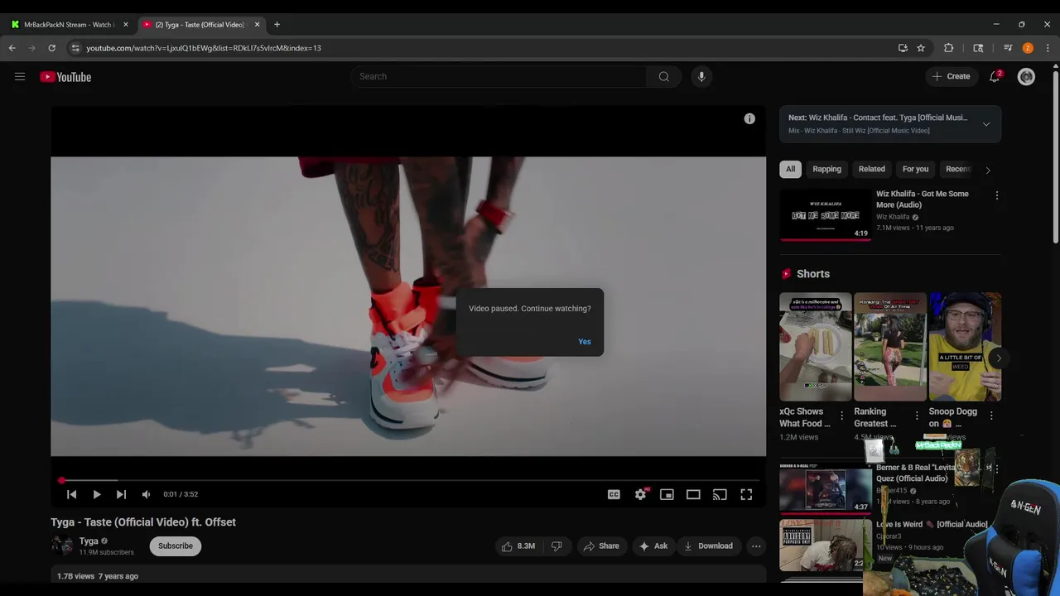Click the Create button
This screenshot has height=596, width=1060.
951,76
